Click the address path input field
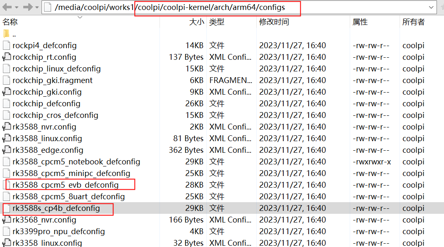 [239, 7]
